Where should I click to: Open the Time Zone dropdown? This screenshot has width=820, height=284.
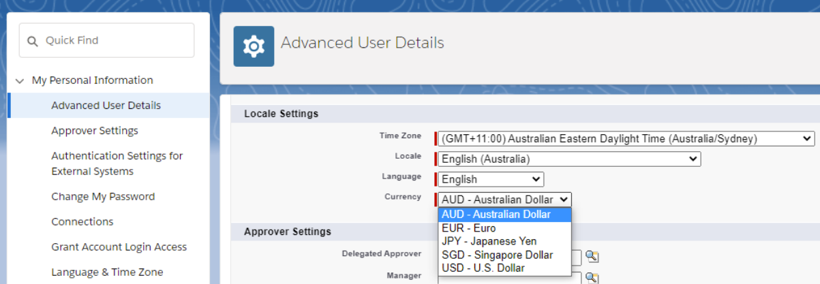(x=626, y=139)
